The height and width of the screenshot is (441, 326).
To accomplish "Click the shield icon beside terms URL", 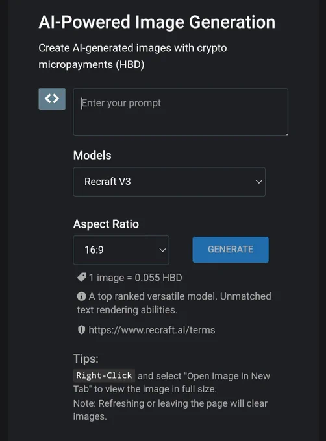I will tap(81, 329).
